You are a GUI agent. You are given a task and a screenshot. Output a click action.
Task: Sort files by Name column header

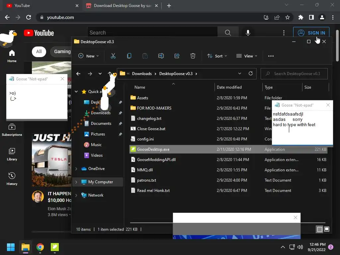tap(140, 87)
